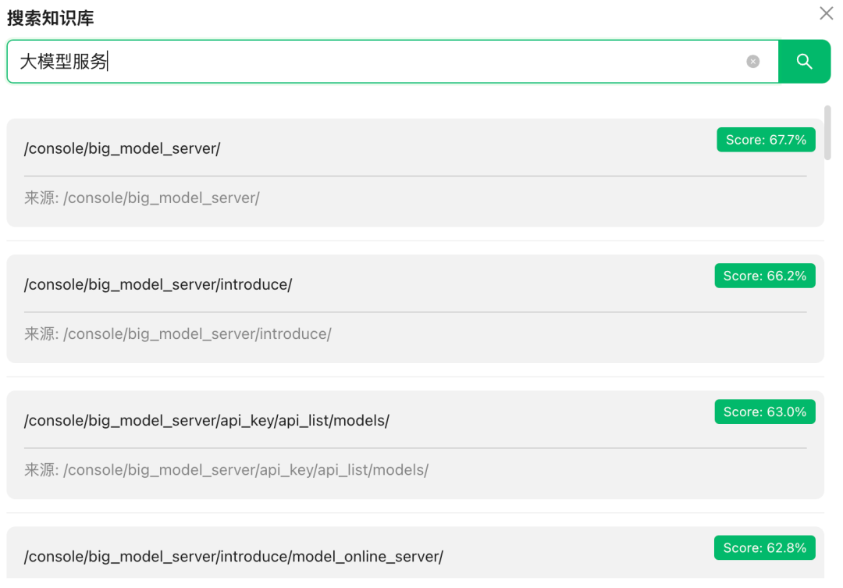The image size is (843, 588).
Task: Click source line of introduce result
Action: (x=197, y=334)
